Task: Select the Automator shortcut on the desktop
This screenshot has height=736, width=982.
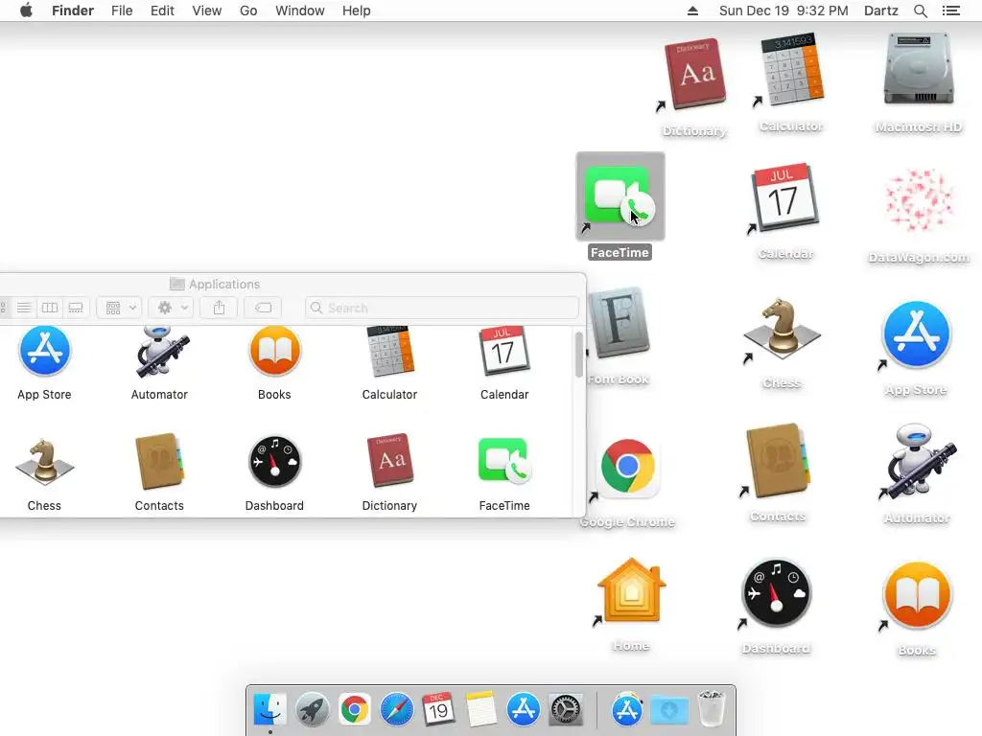Action: [918, 463]
